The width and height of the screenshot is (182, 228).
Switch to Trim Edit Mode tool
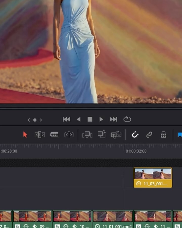(x=39, y=135)
